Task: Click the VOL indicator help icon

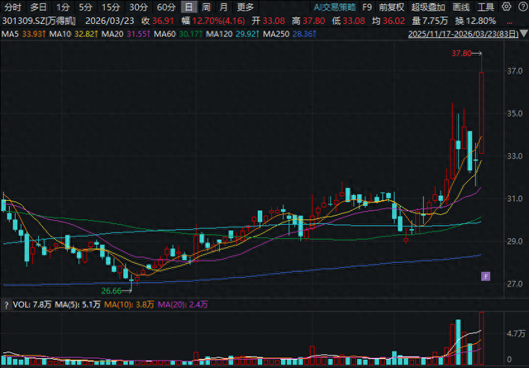Action: pyautogui.click(x=6, y=305)
